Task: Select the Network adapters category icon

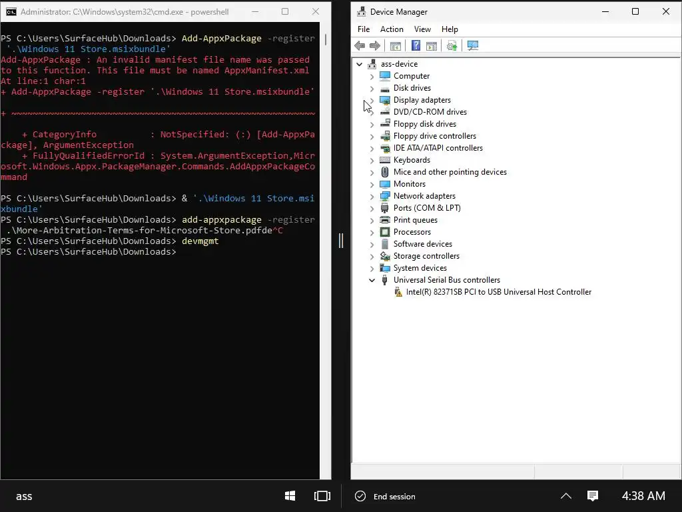Action: coord(385,196)
